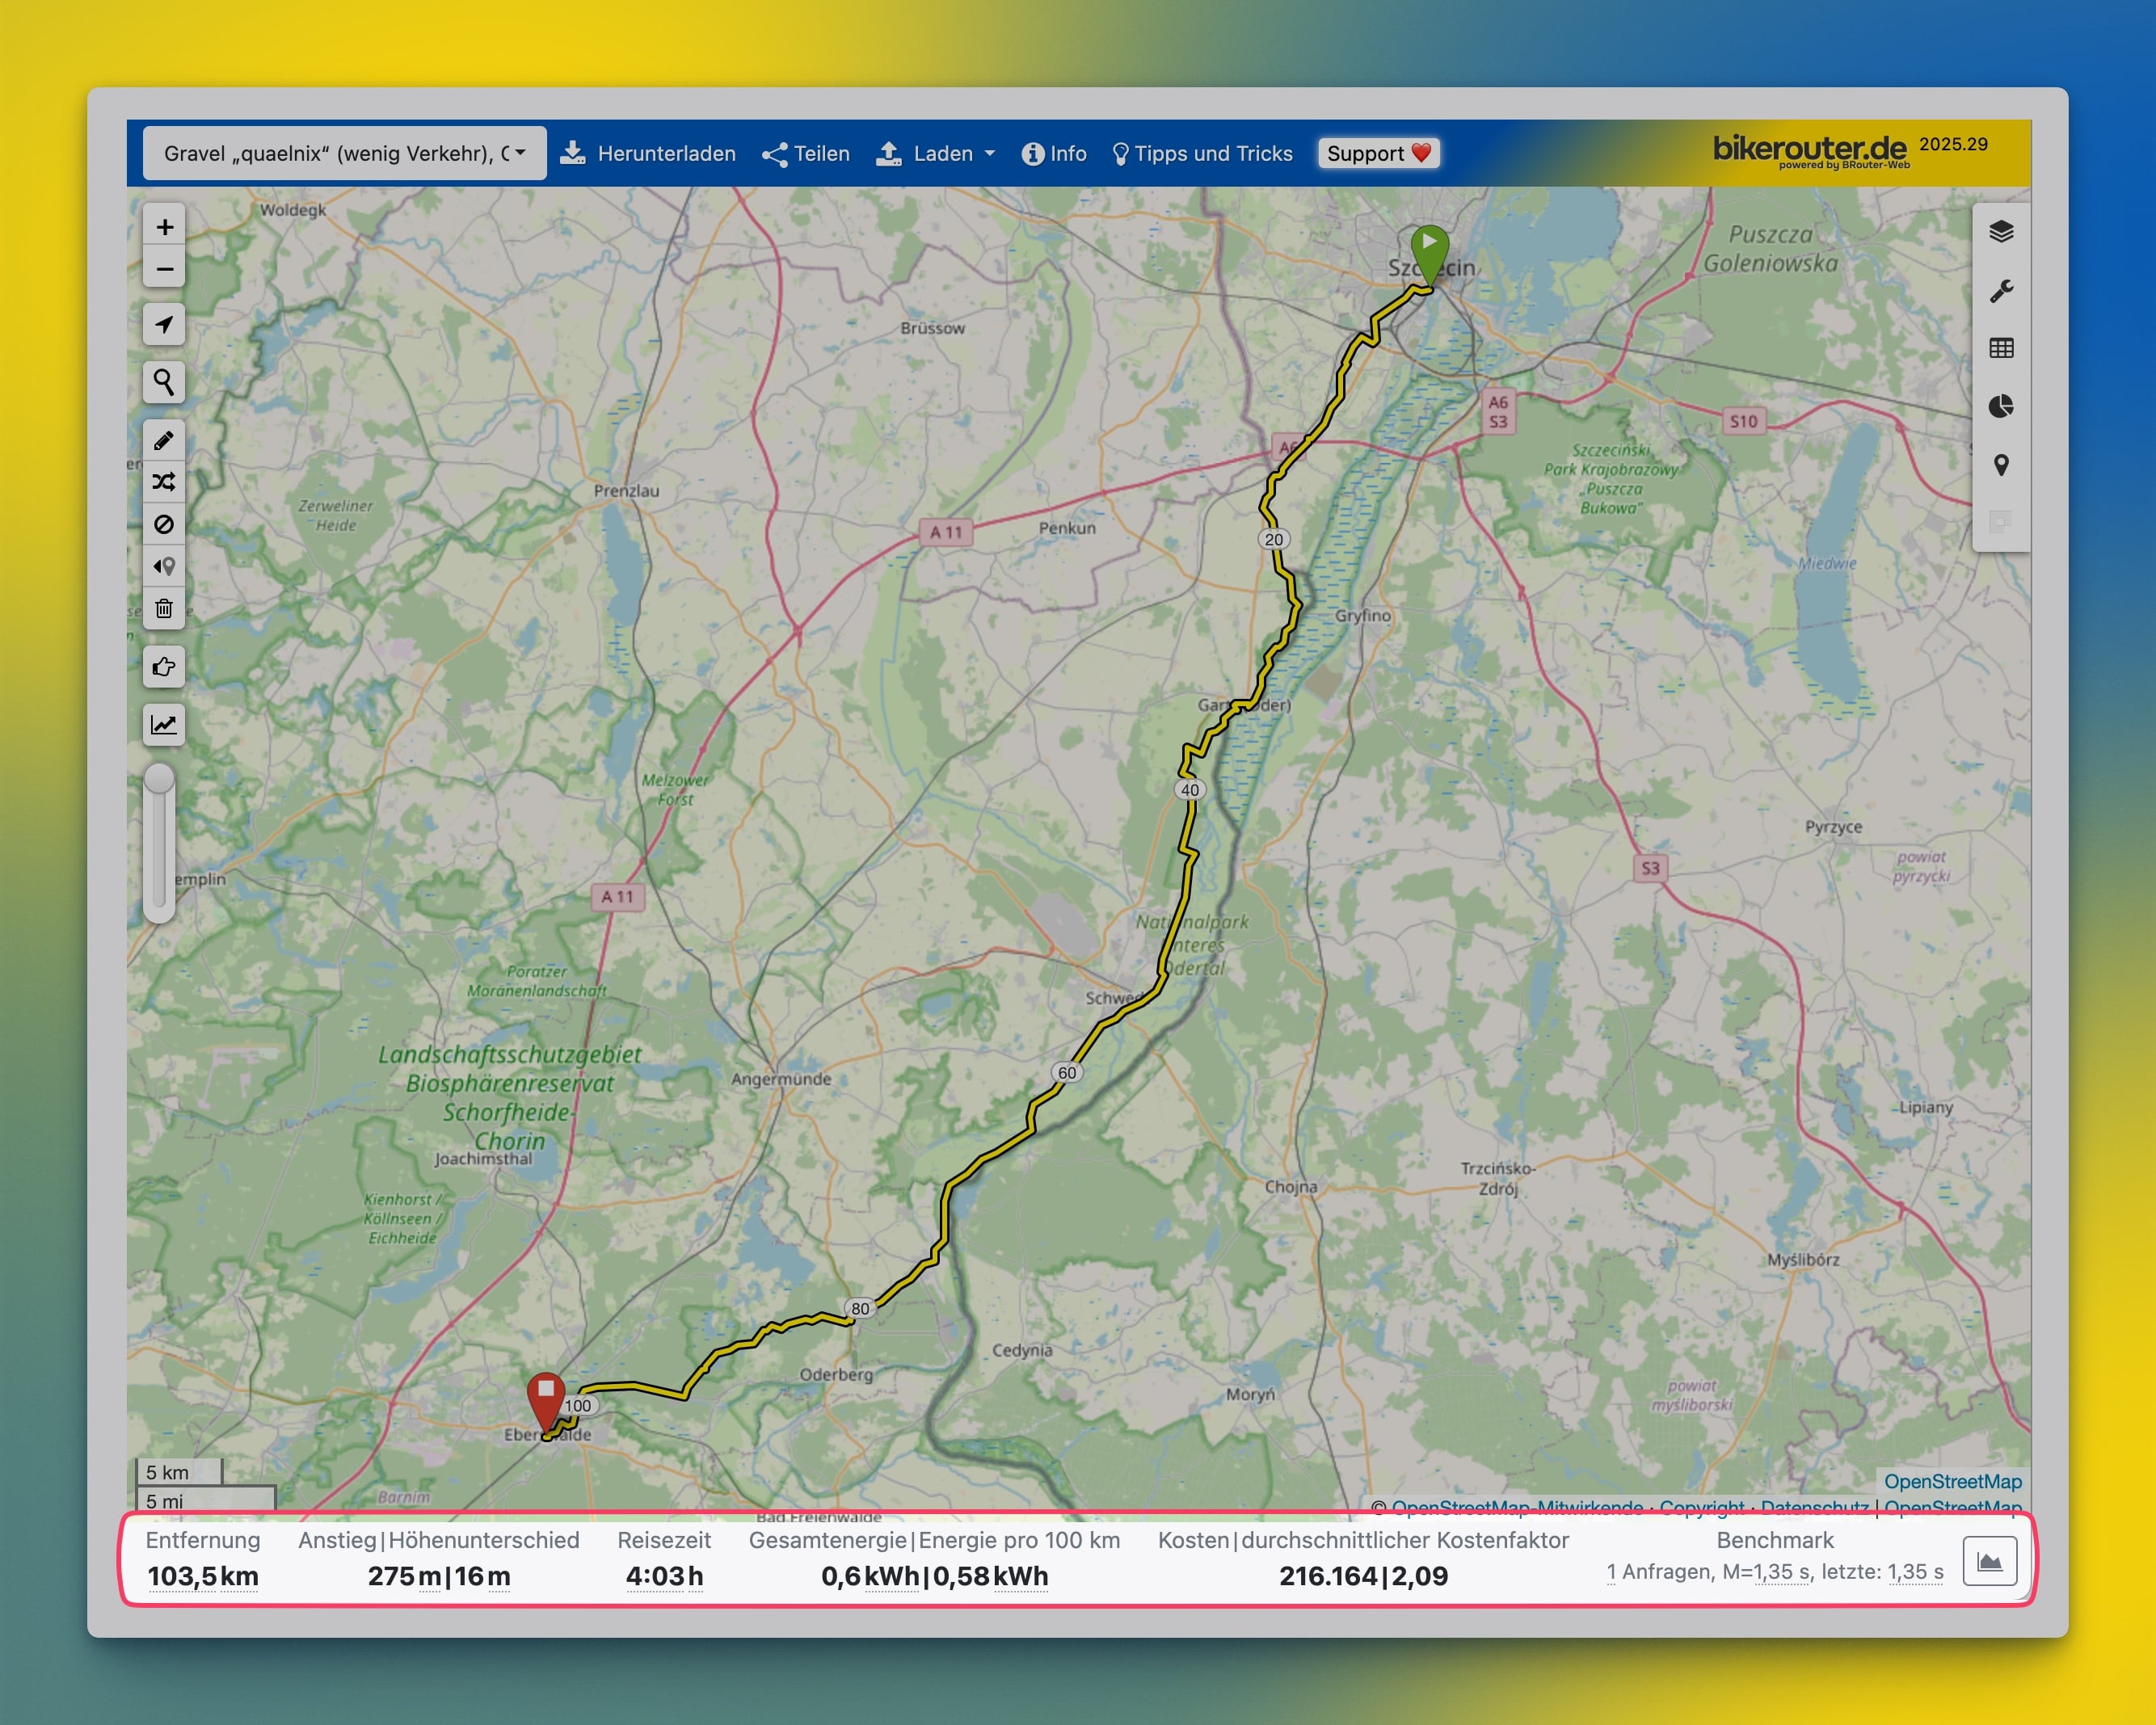
Task: Click the 80 km distance marker
Action: pos(860,1308)
